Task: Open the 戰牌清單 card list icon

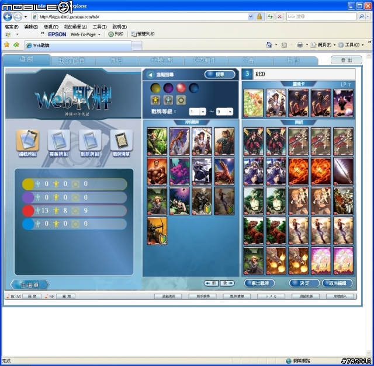Action: click(122, 140)
